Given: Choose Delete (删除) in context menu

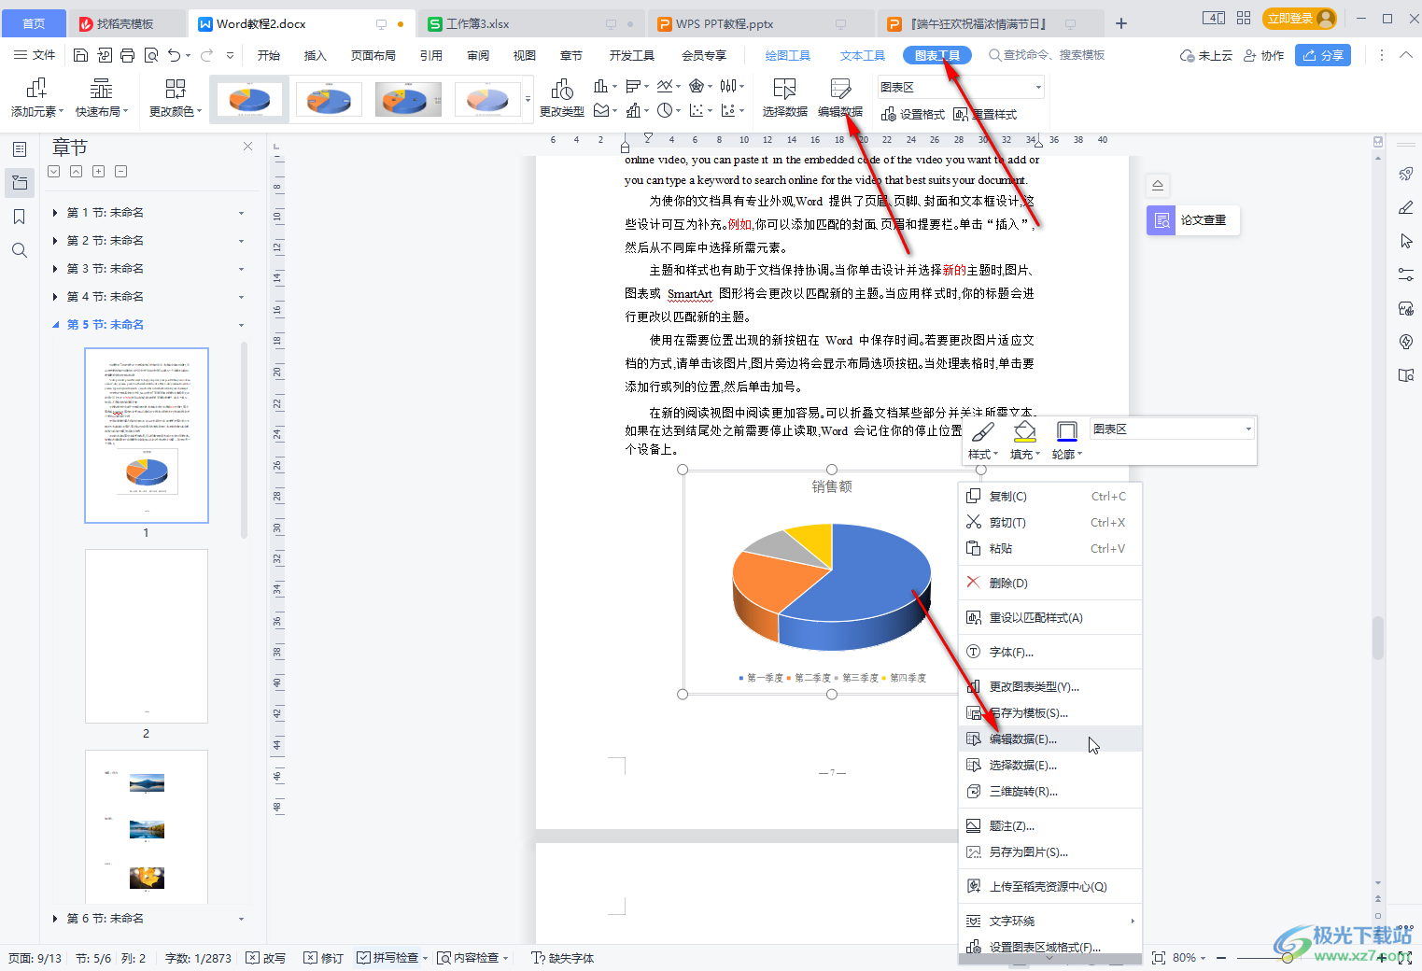Looking at the screenshot, I should click(x=1050, y=583).
